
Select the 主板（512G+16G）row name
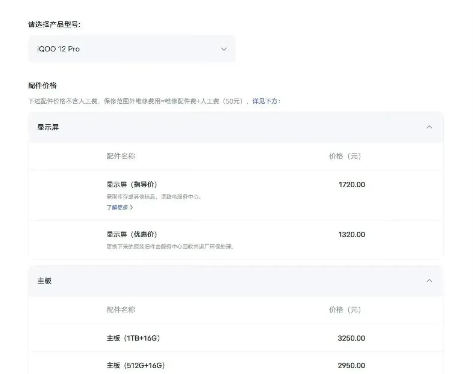point(136,365)
